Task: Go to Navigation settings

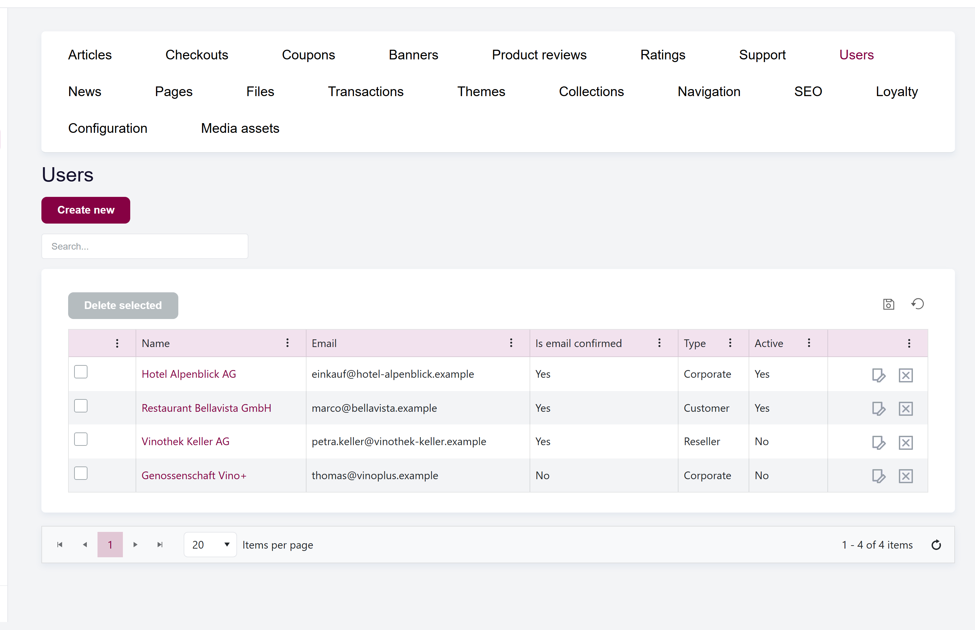Action: (x=709, y=92)
